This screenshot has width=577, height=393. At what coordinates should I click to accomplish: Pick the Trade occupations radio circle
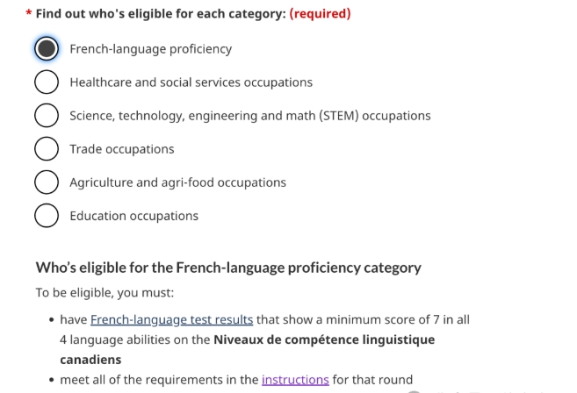(x=47, y=148)
